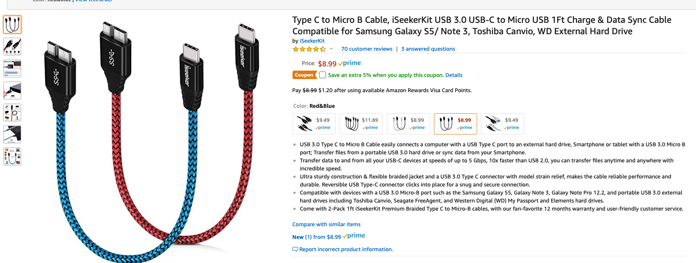This screenshot has width=696, height=263.
Task: Click the orange Coupon badge
Action: [304, 75]
